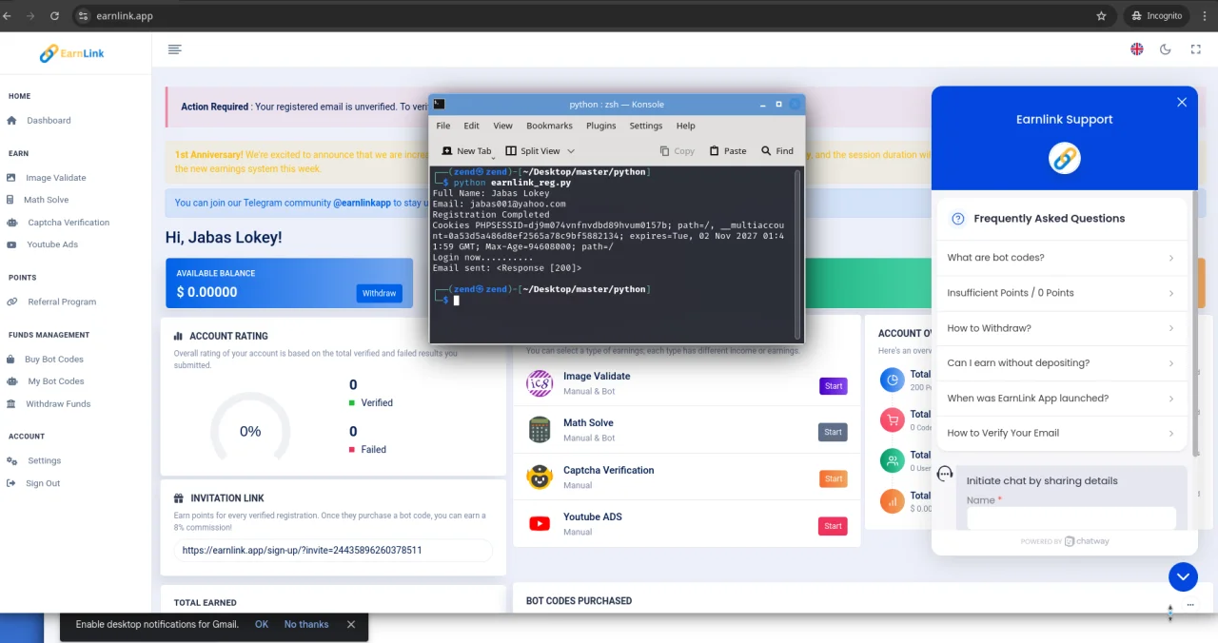Start the Image Validate task
The image size is (1218, 643).
(x=833, y=386)
